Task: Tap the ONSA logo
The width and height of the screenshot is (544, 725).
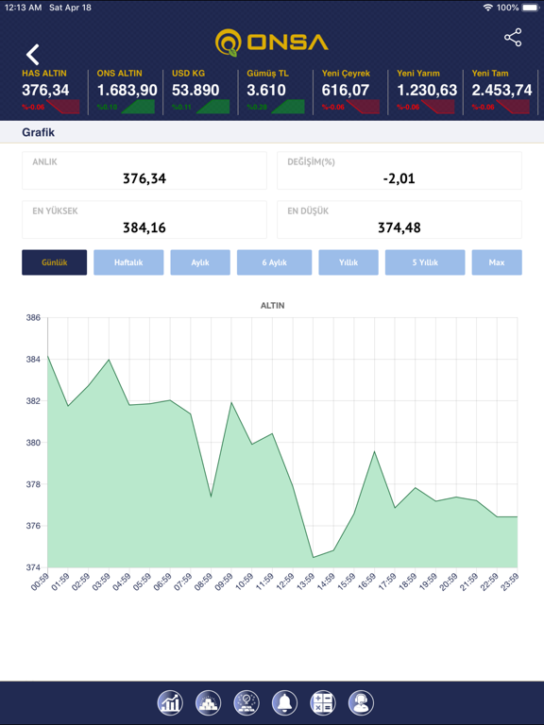Action: (x=272, y=42)
